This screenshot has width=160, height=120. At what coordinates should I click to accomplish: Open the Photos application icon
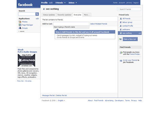(x=20, y=22)
